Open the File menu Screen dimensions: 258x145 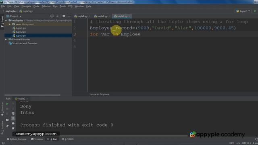(x=3, y=6)
